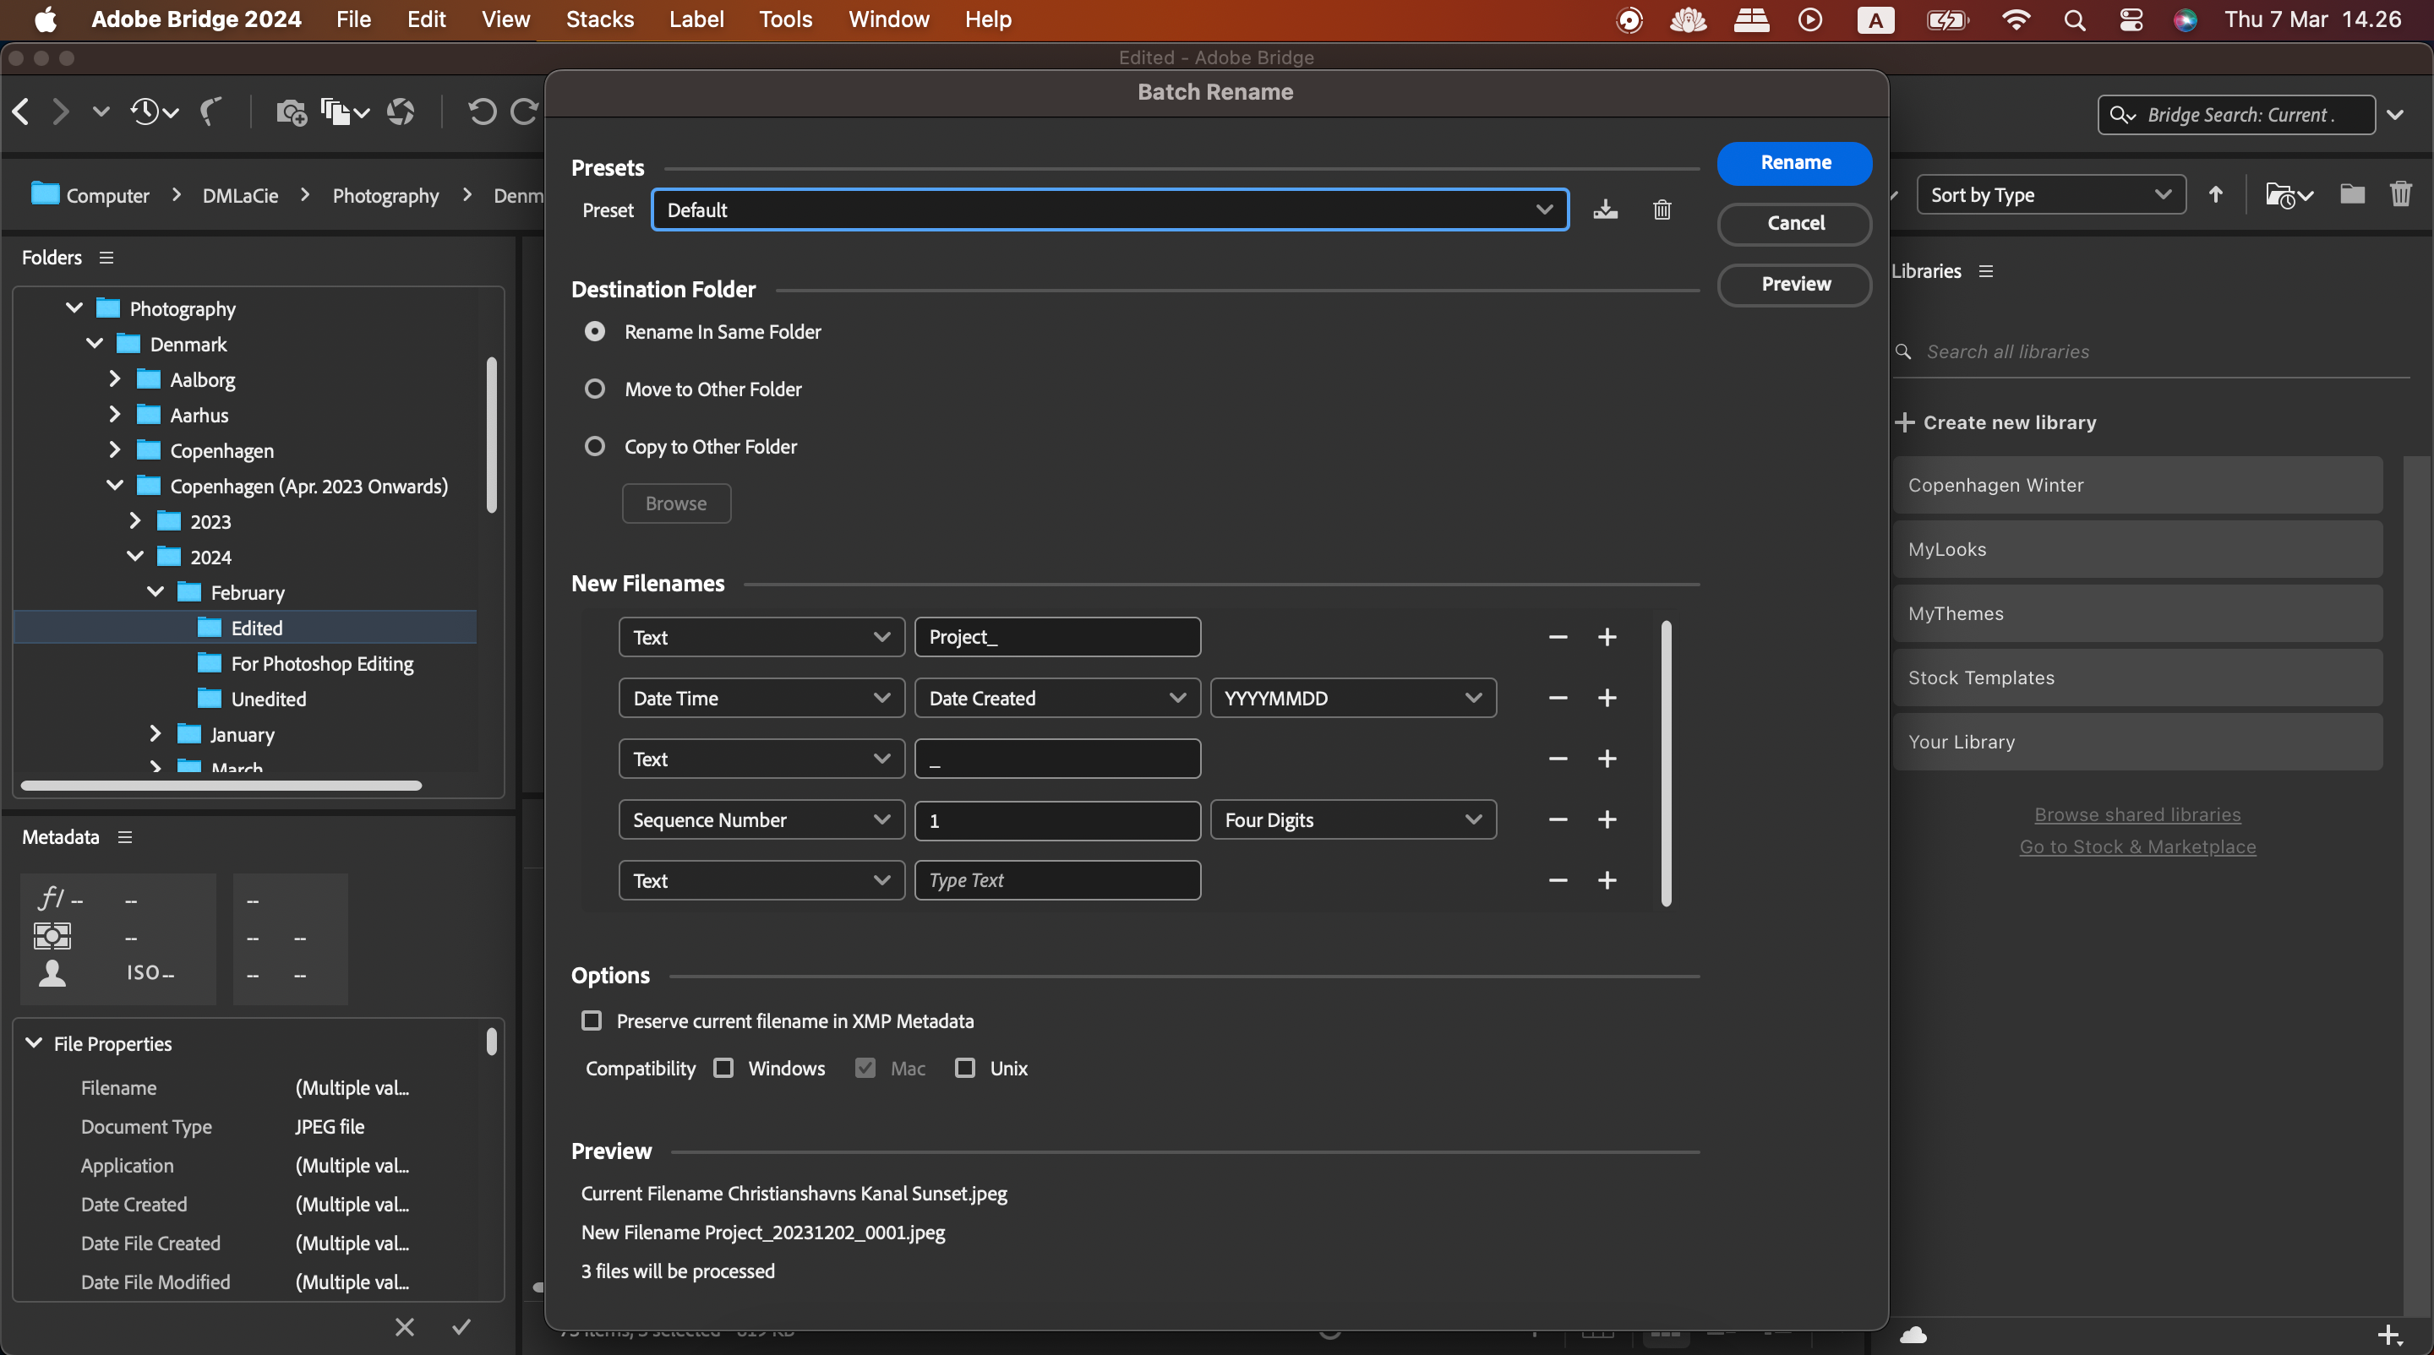Click the Get Photos from Camera icon
The image size is (2434, 1355).
point(291,112)
